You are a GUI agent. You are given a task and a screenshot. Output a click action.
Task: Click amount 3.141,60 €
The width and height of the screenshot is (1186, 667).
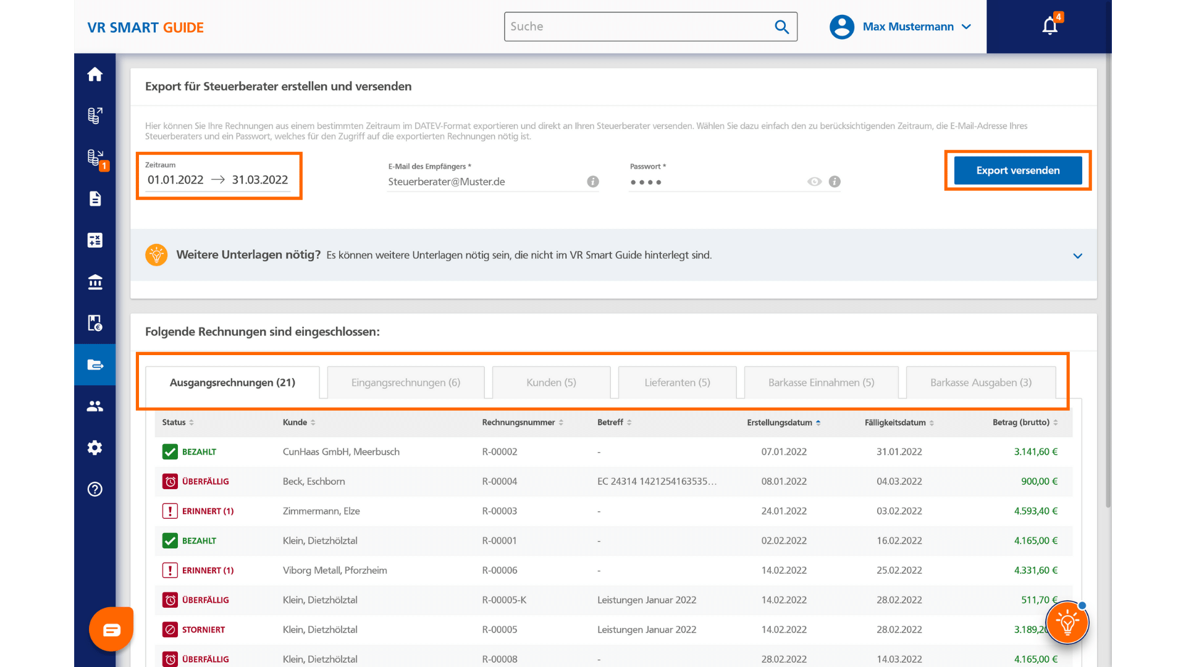(1035, 451)
